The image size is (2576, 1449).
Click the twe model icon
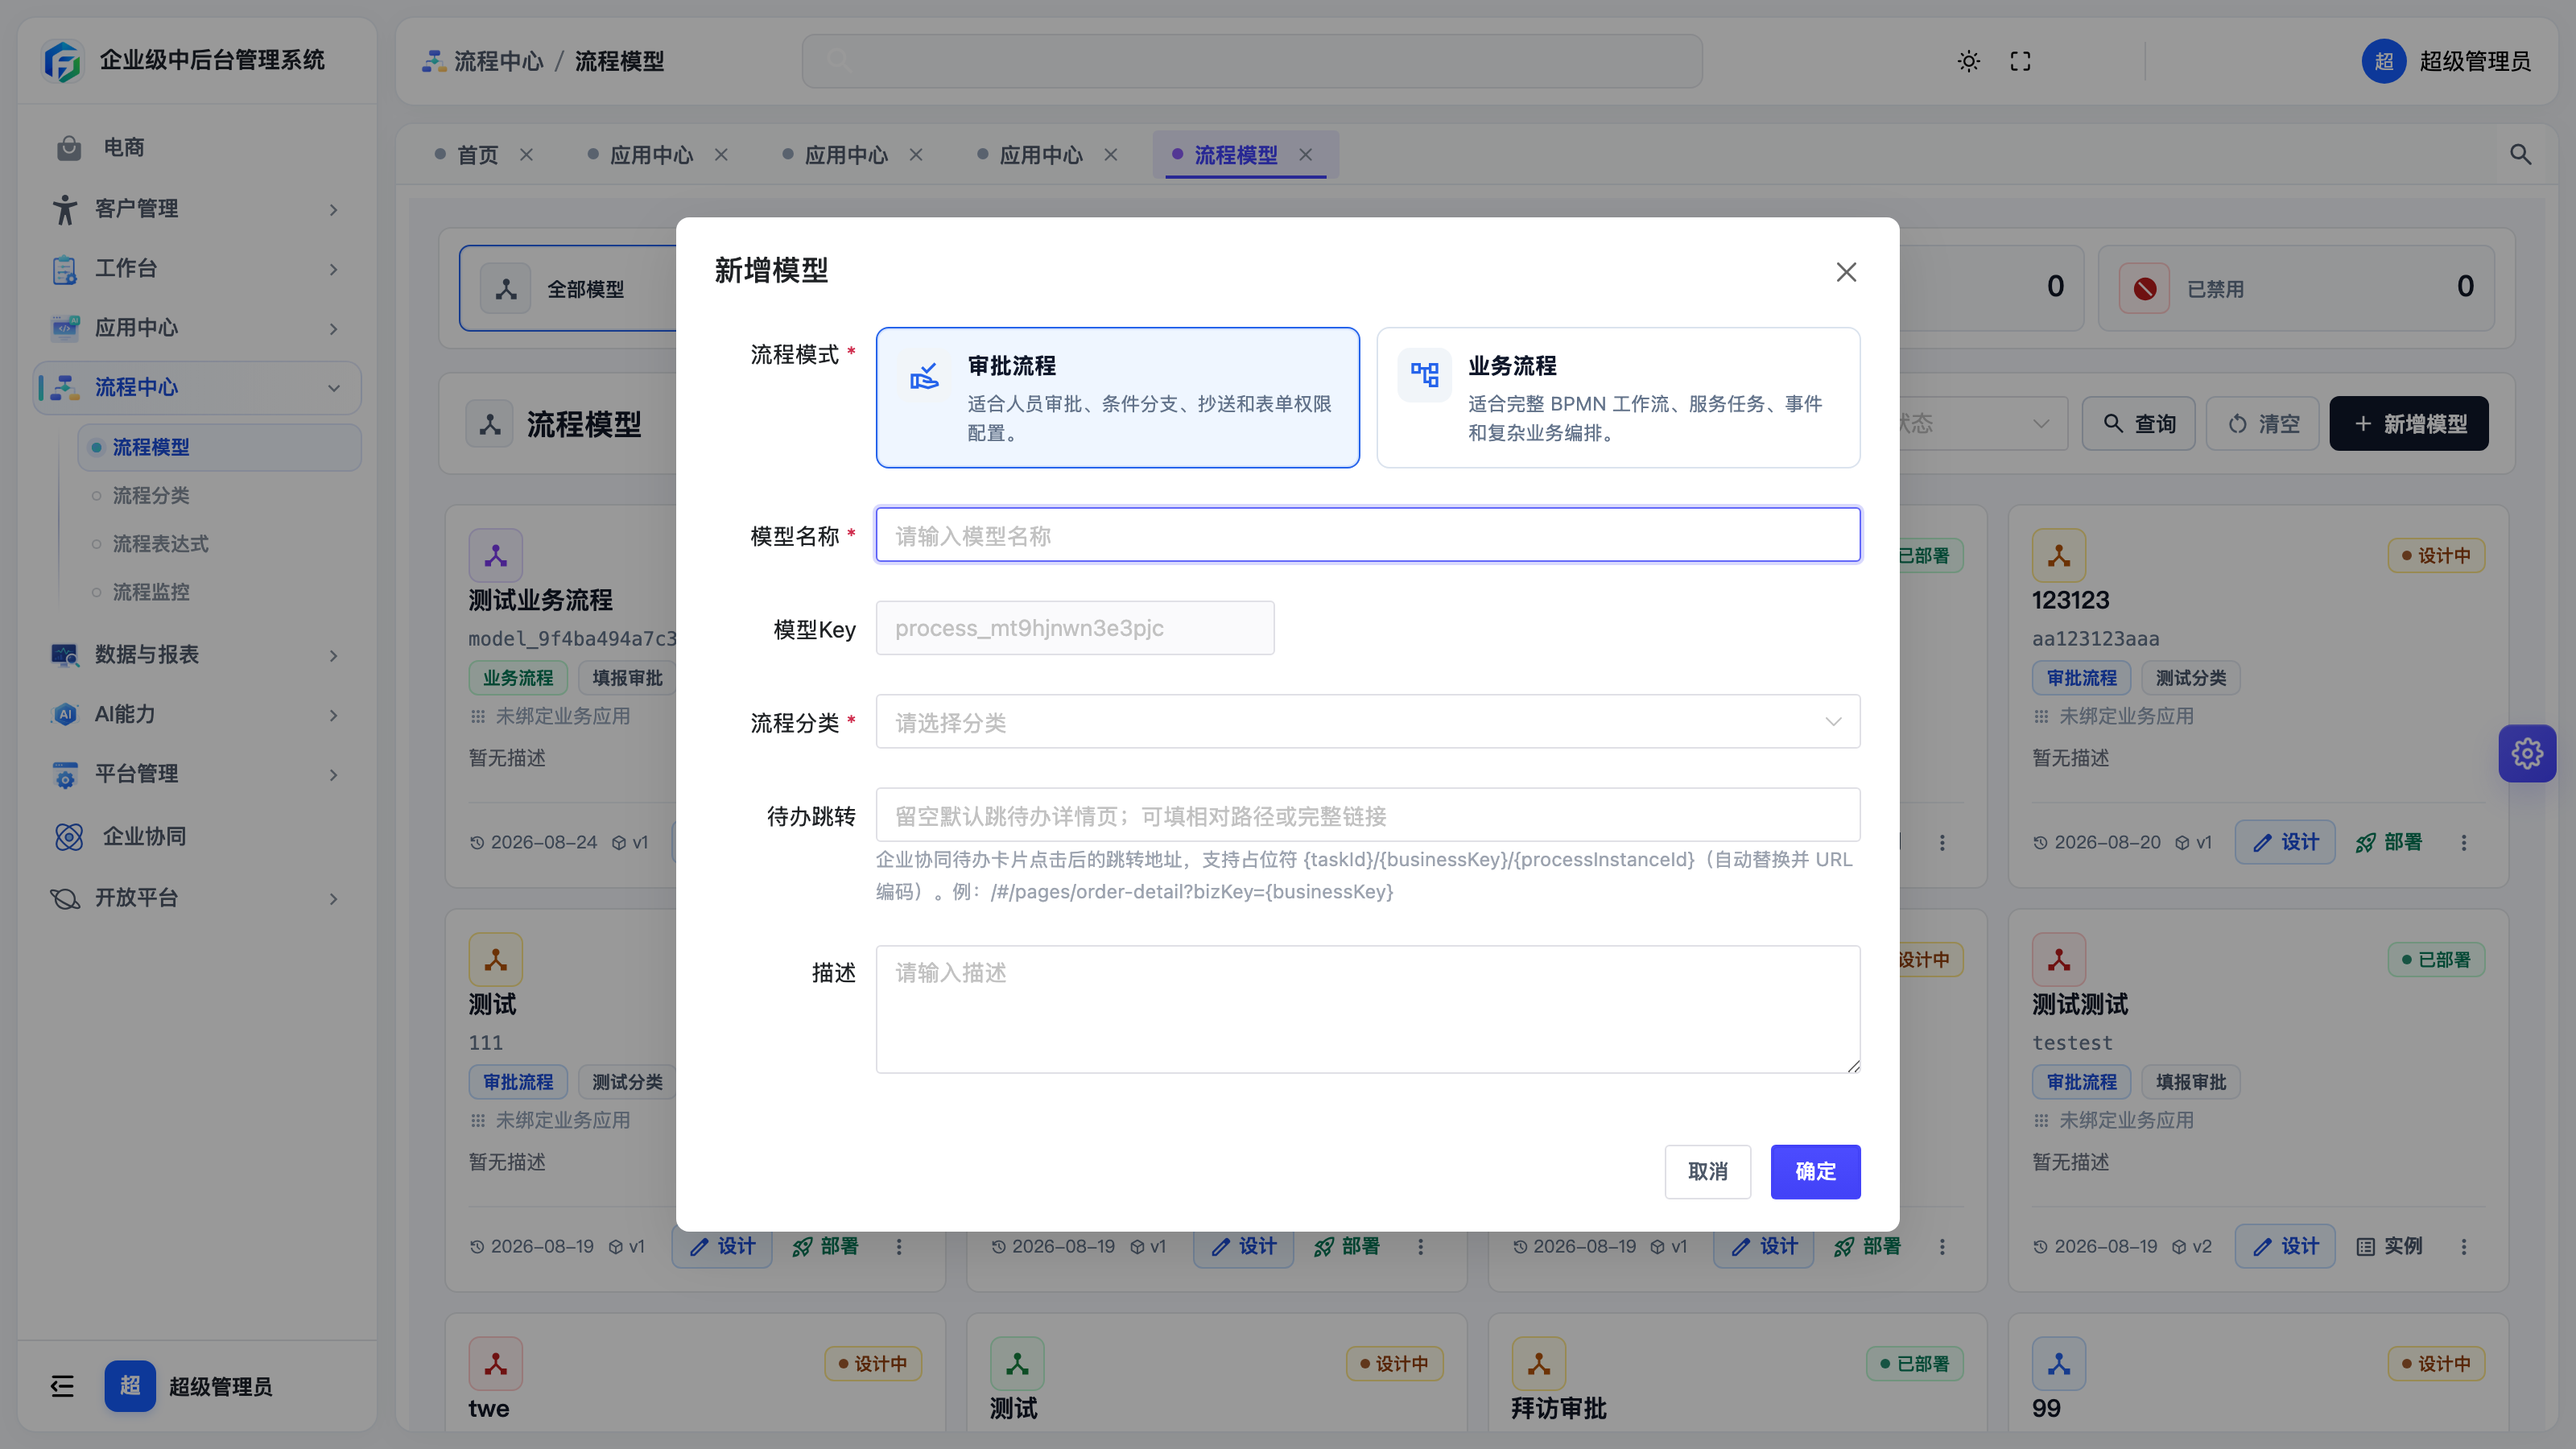click(x=495, y=1364)
